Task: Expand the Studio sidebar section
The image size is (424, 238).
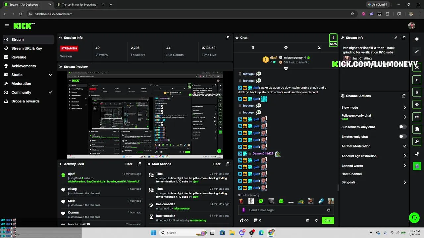Action: click(x=27, y=75)
